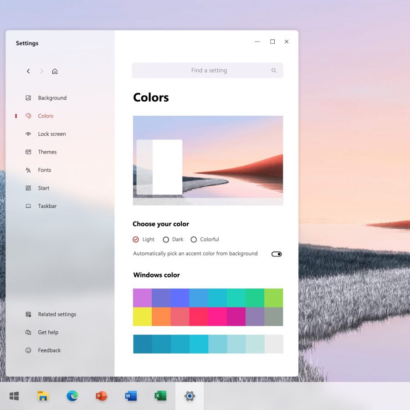Click the magnifier icon in search box
This screenshot has width=410, height=410.
coord(274,71)
